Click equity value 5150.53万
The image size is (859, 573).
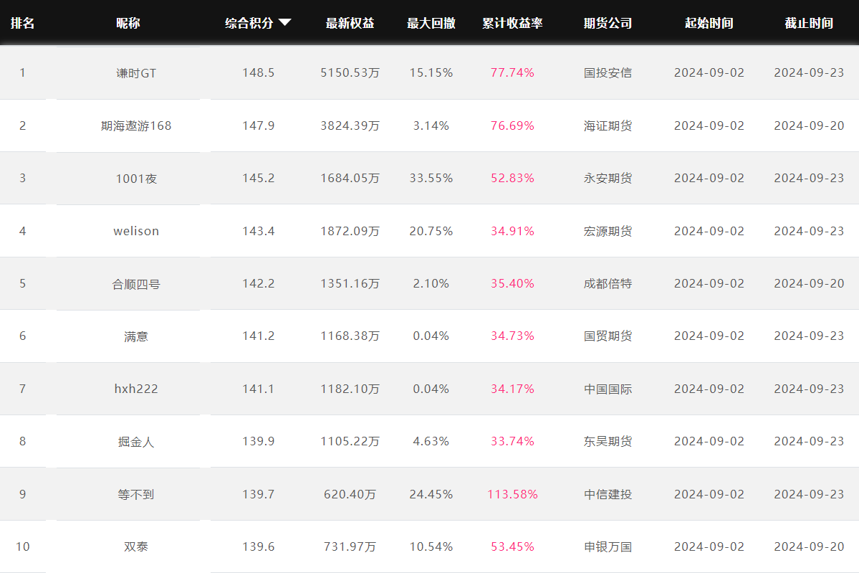350,73
